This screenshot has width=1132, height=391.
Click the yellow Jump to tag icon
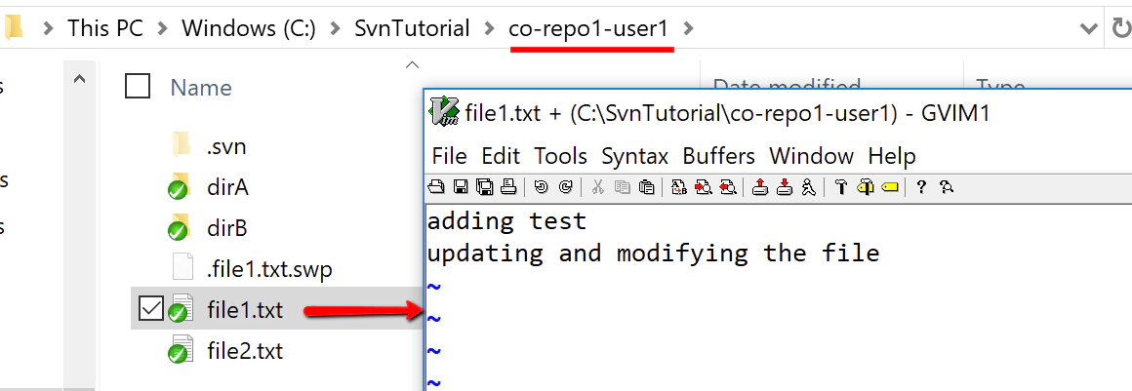889,187
